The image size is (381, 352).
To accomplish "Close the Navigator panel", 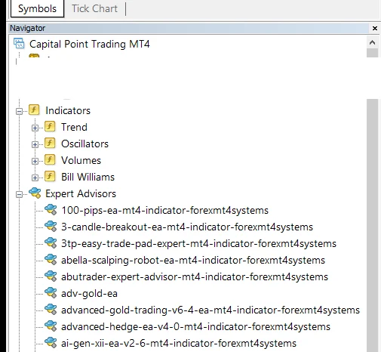I will pyautogui.click(x=375, y=28).
